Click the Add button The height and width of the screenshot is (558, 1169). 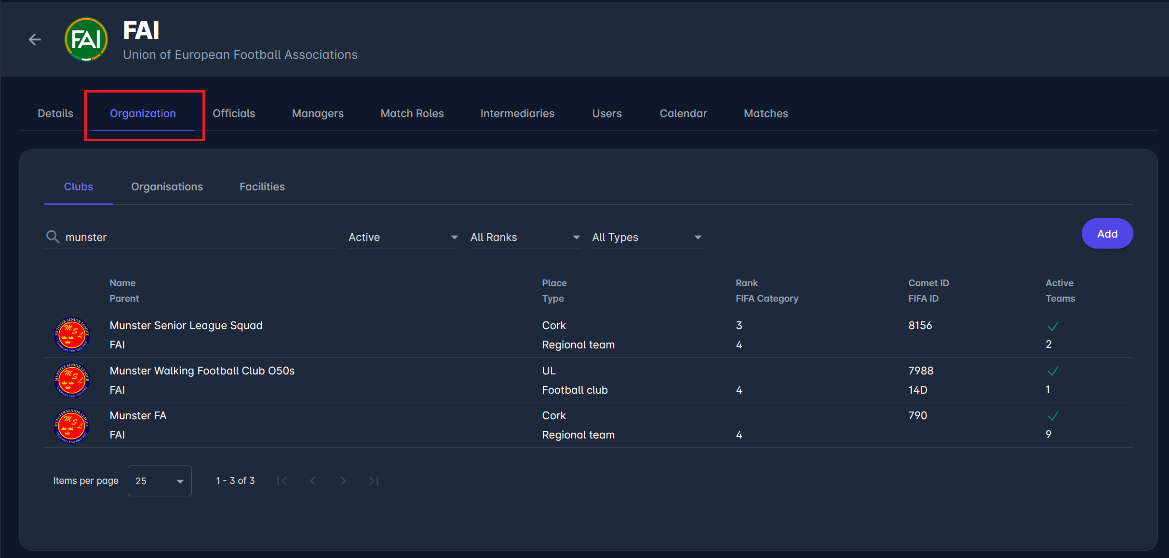(x=1107, y=234)
